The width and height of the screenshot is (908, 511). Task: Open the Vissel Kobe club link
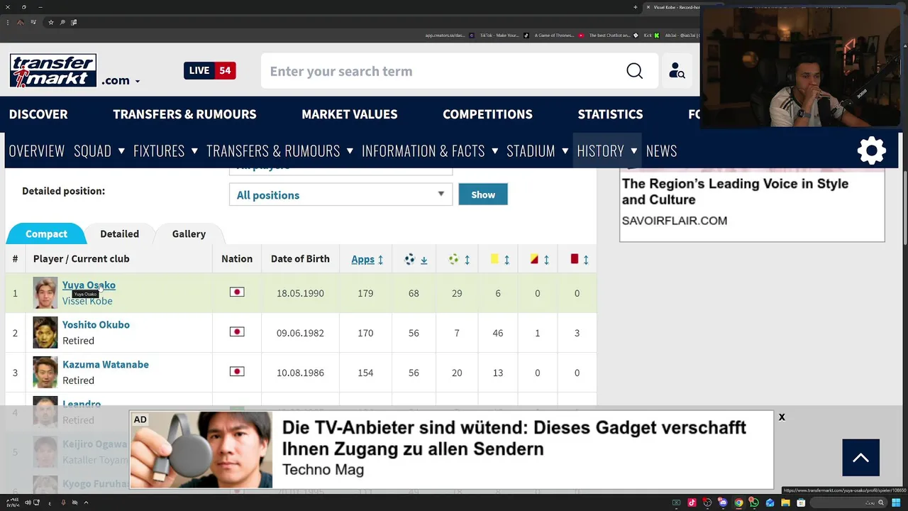tap(87, 301)
